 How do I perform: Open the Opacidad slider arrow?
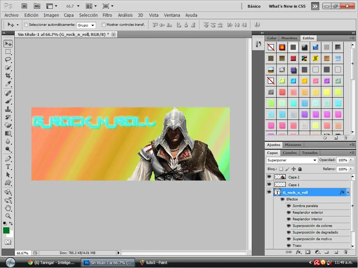351,160
